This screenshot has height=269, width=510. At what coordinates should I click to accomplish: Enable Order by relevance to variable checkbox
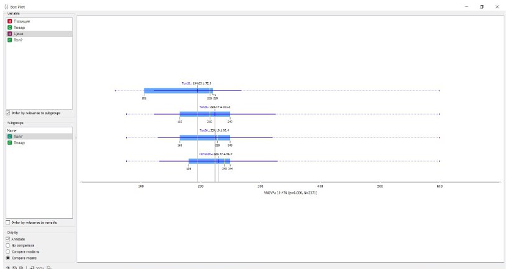[8, 223]
